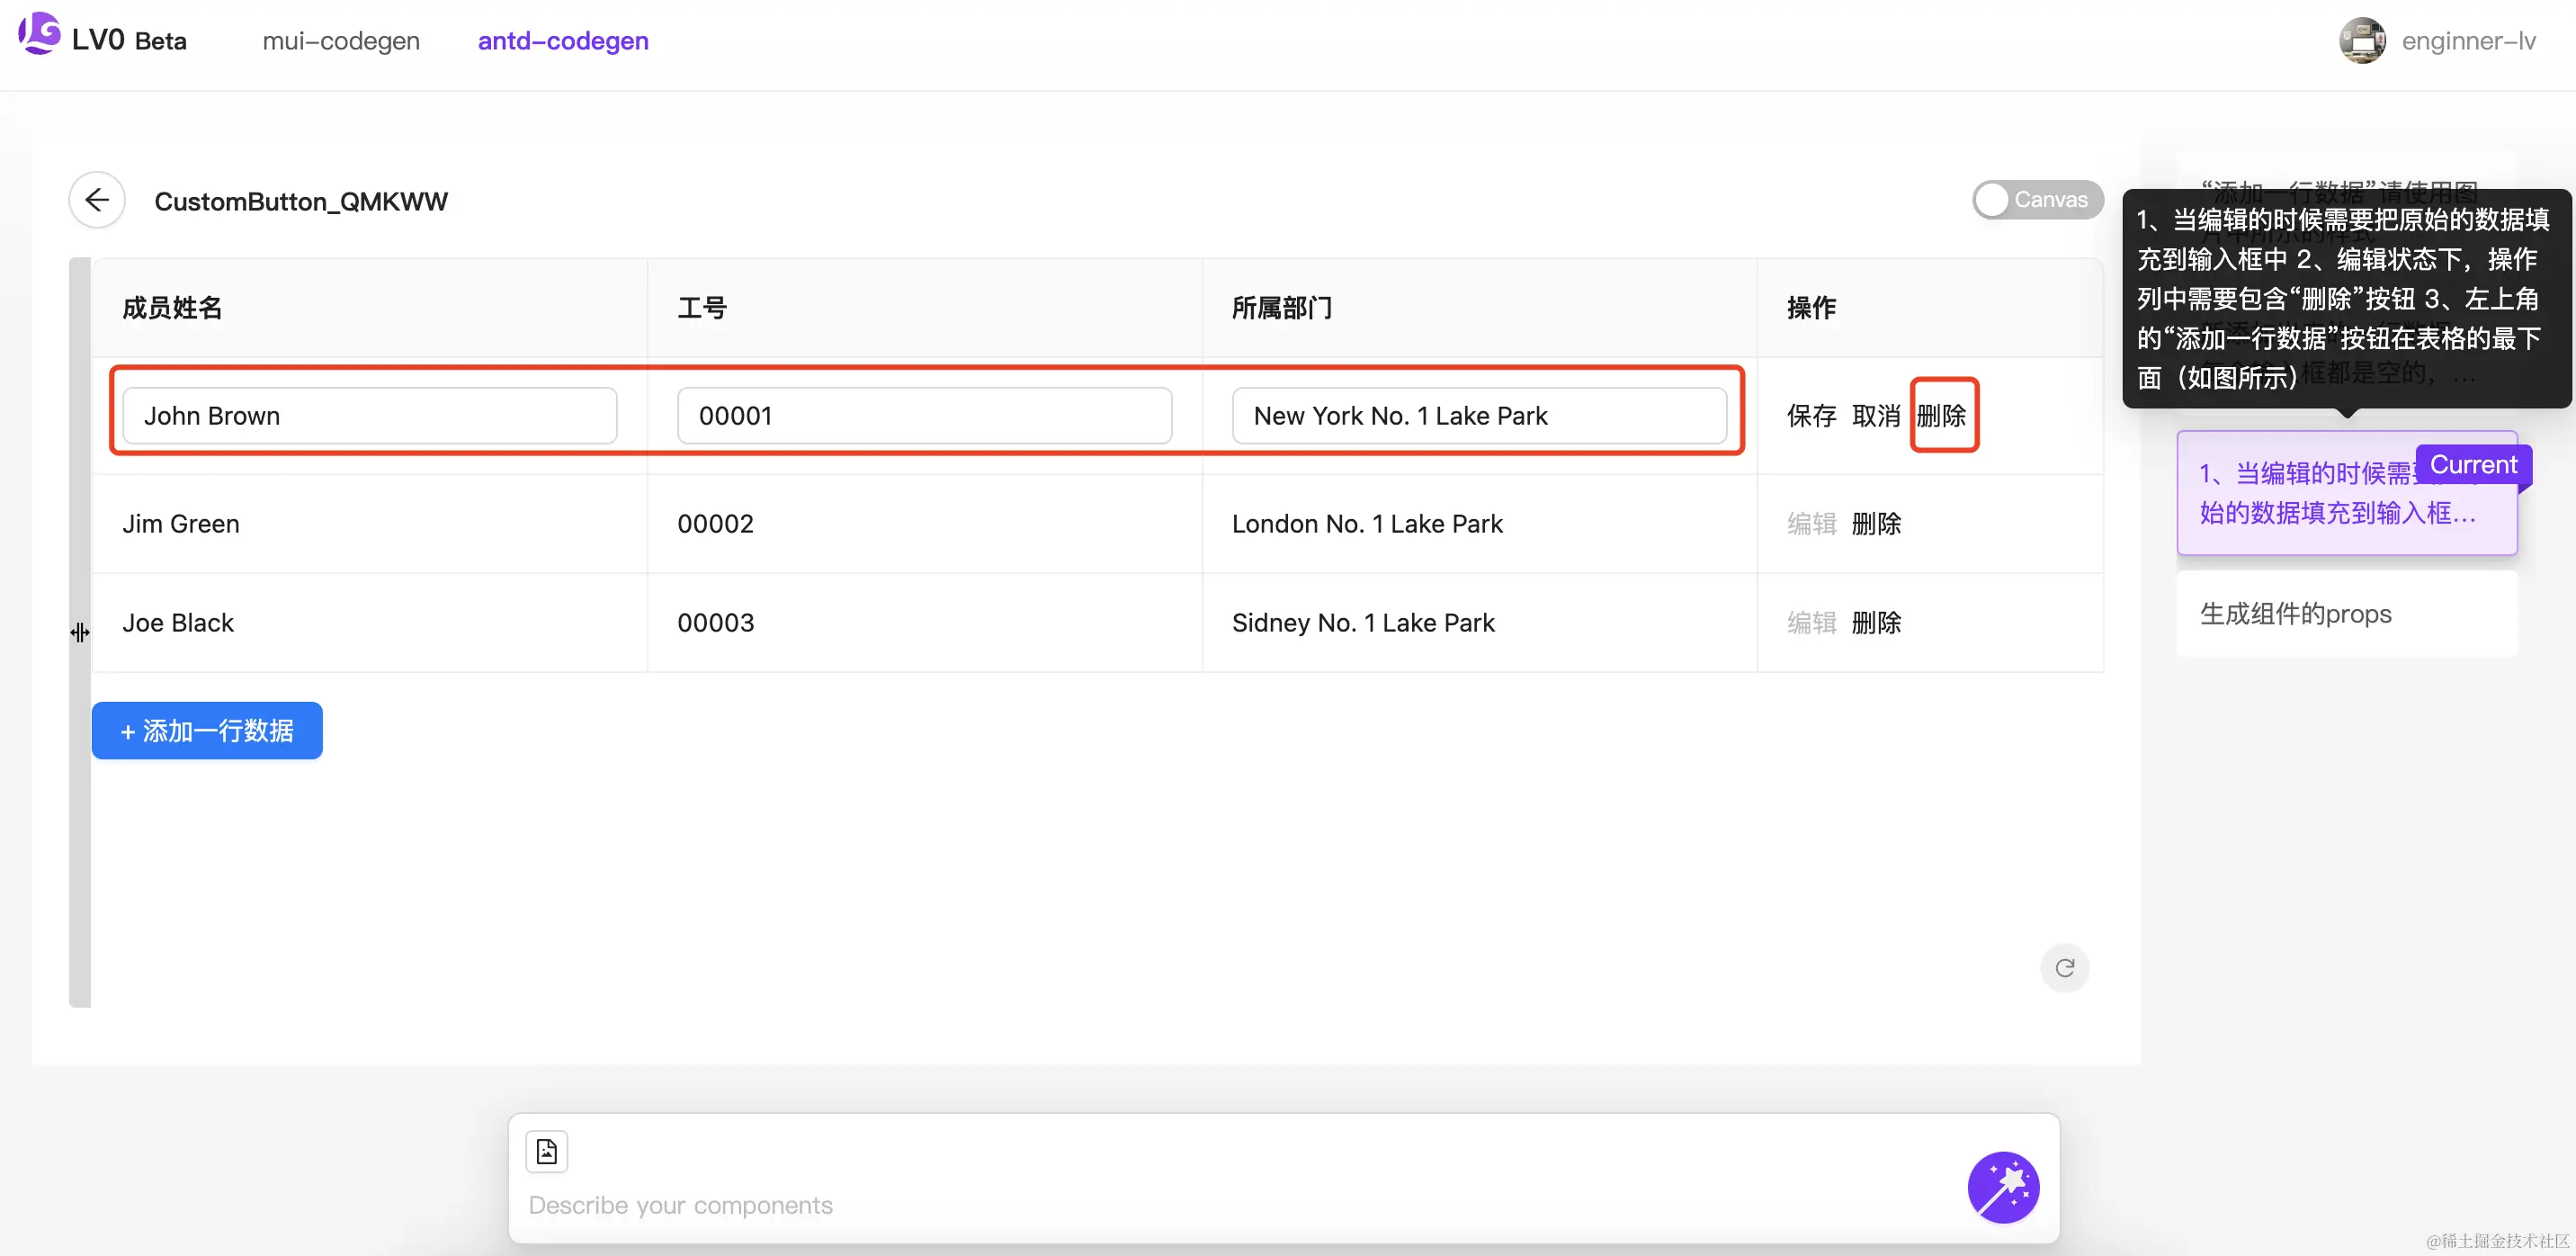
Task: Click the magic wand generate button
Action: coord(2003,1187)
